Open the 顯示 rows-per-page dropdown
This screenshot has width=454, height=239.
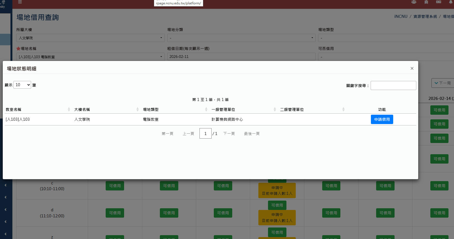(22, 85)
